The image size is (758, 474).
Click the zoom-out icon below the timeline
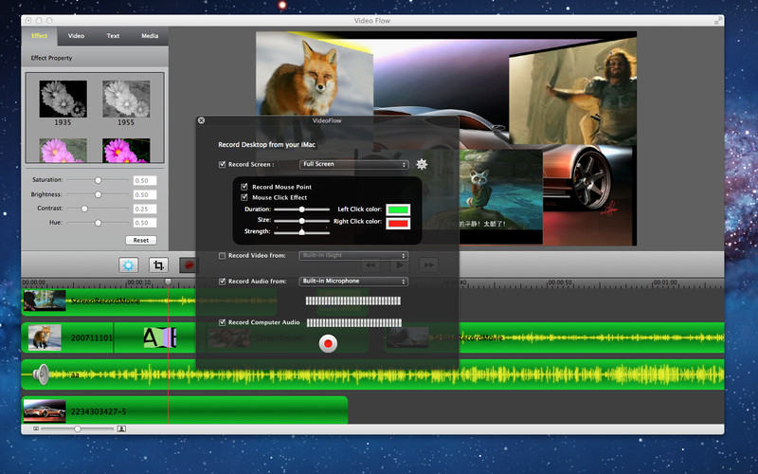click(37, 428)
